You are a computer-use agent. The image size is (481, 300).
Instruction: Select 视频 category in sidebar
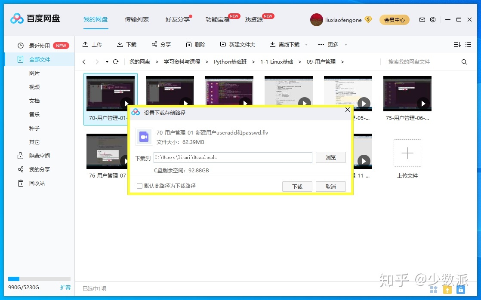[x=34, y=87]
